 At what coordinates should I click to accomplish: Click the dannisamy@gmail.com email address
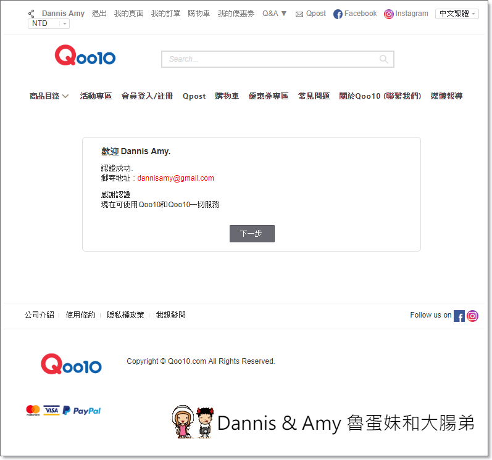(176, 178)
